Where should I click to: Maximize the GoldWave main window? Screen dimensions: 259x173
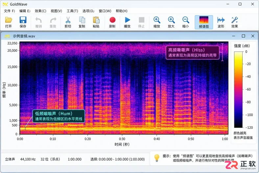click(240, 4)
